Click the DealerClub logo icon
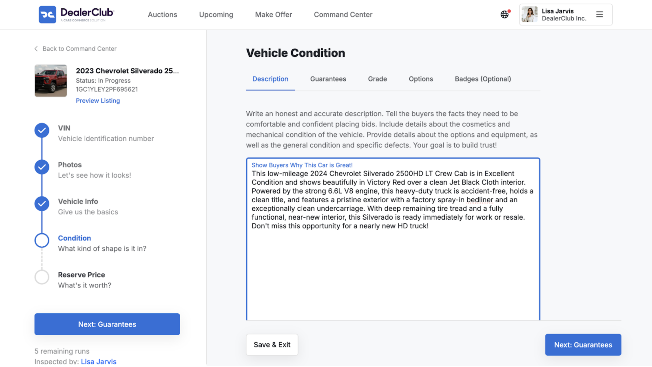This screenshot has height=367, width=652. point(47,15)
